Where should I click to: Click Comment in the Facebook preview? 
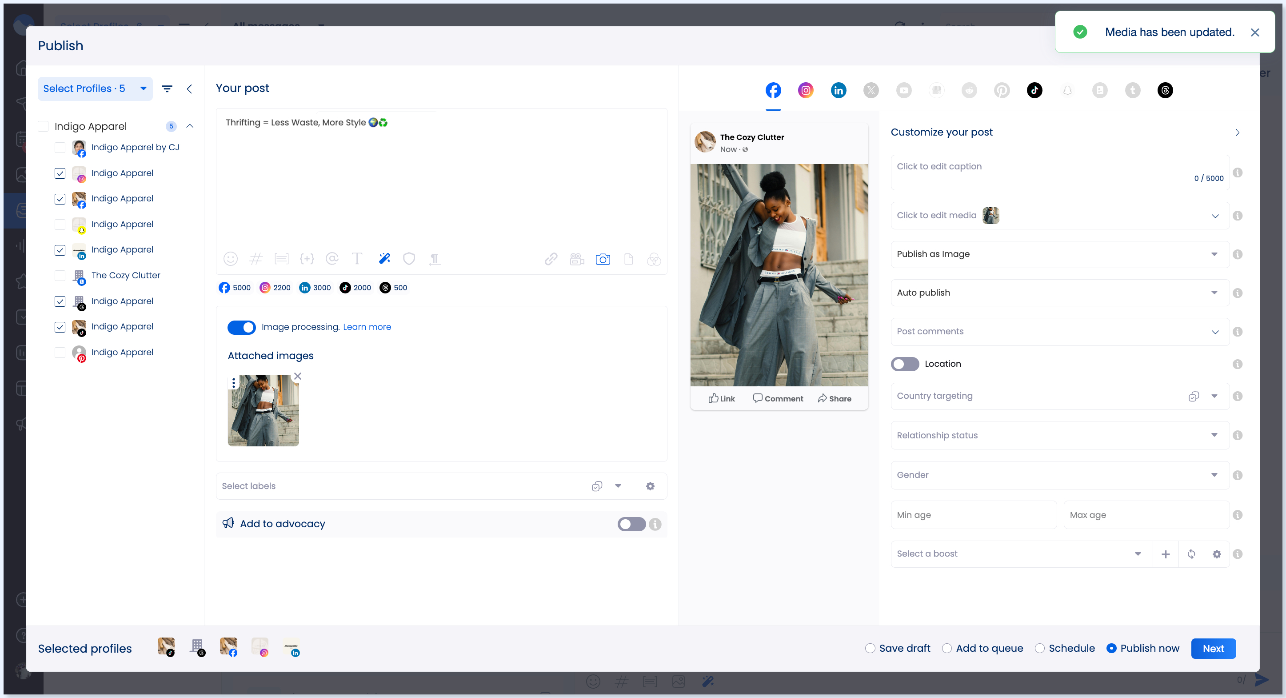pos(778,398)
